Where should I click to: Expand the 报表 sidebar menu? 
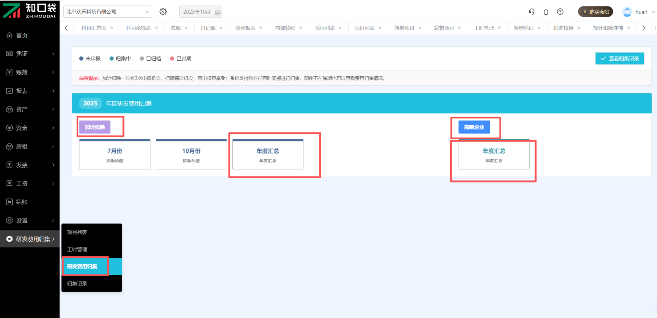tap(30, 91)
